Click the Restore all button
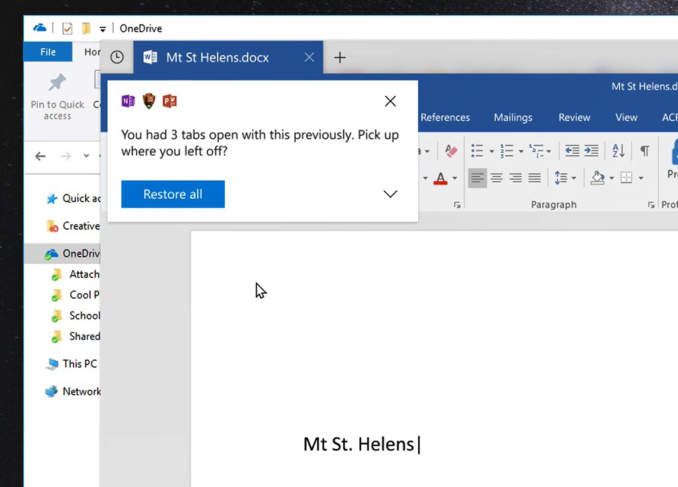The width and height of the screenshot is (678, 487). coord(173,194)
